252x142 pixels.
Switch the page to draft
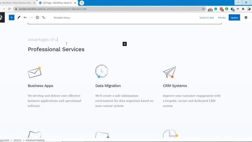click(207, 18)
